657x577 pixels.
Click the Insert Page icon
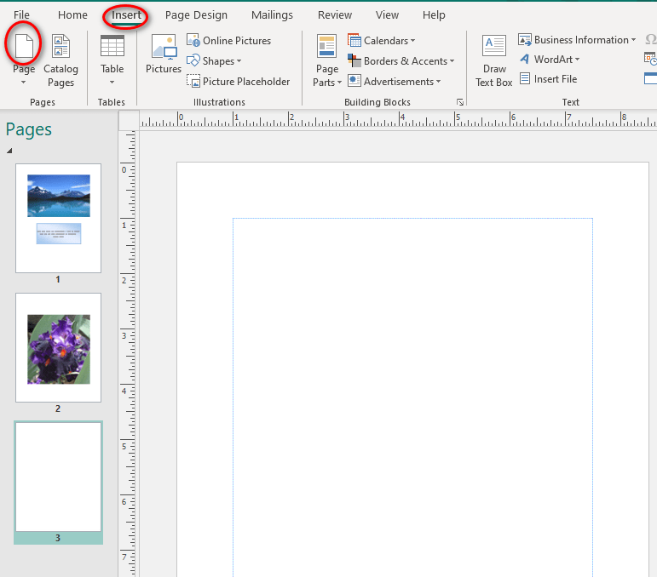tap(23, 45)
